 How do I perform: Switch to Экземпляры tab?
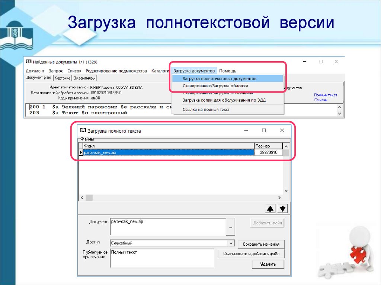coord(84,78)
